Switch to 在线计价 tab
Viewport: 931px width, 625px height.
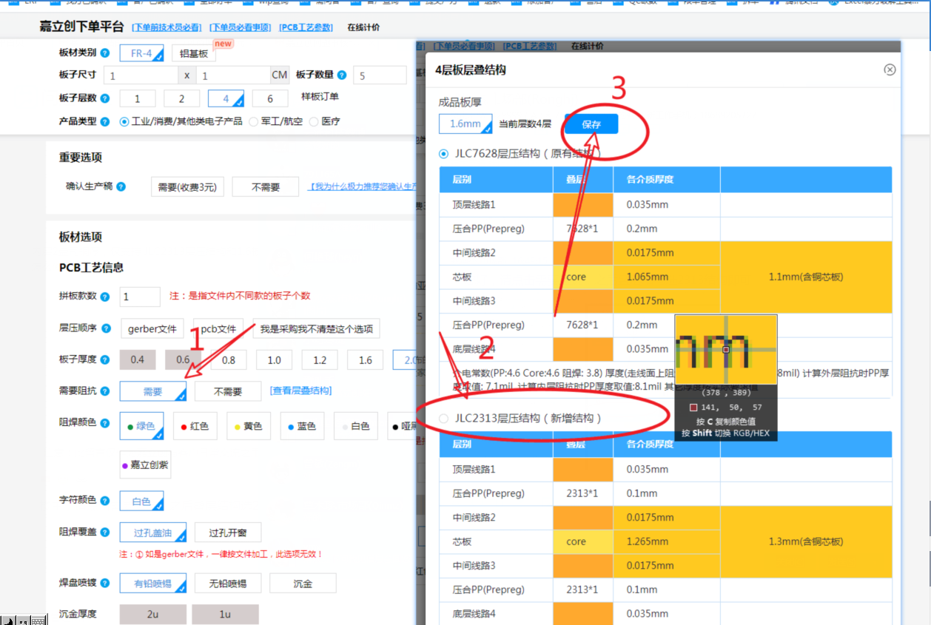point(363,27)
